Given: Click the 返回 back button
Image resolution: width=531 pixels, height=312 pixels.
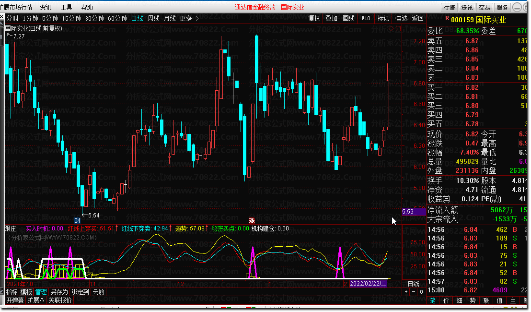Looking at the screenshot, I should coord(417,18).
